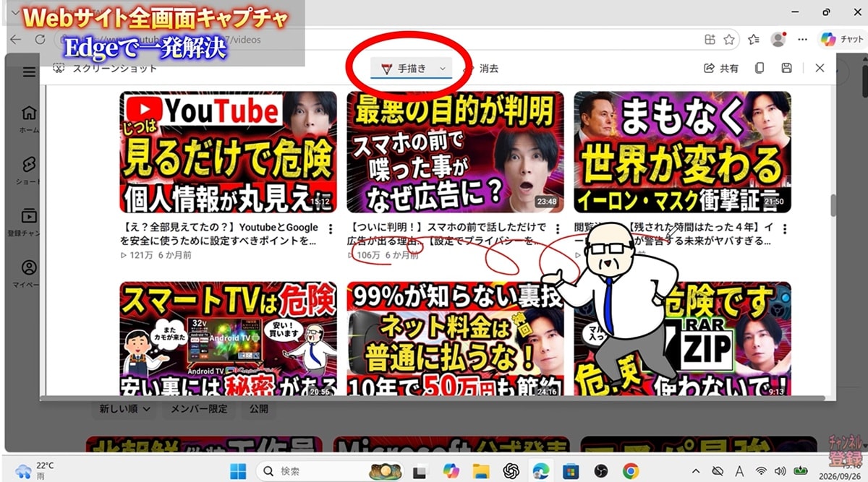Screen dimensions: 868x482
Task: Click the 共有 share button
Action: [721, 69]
